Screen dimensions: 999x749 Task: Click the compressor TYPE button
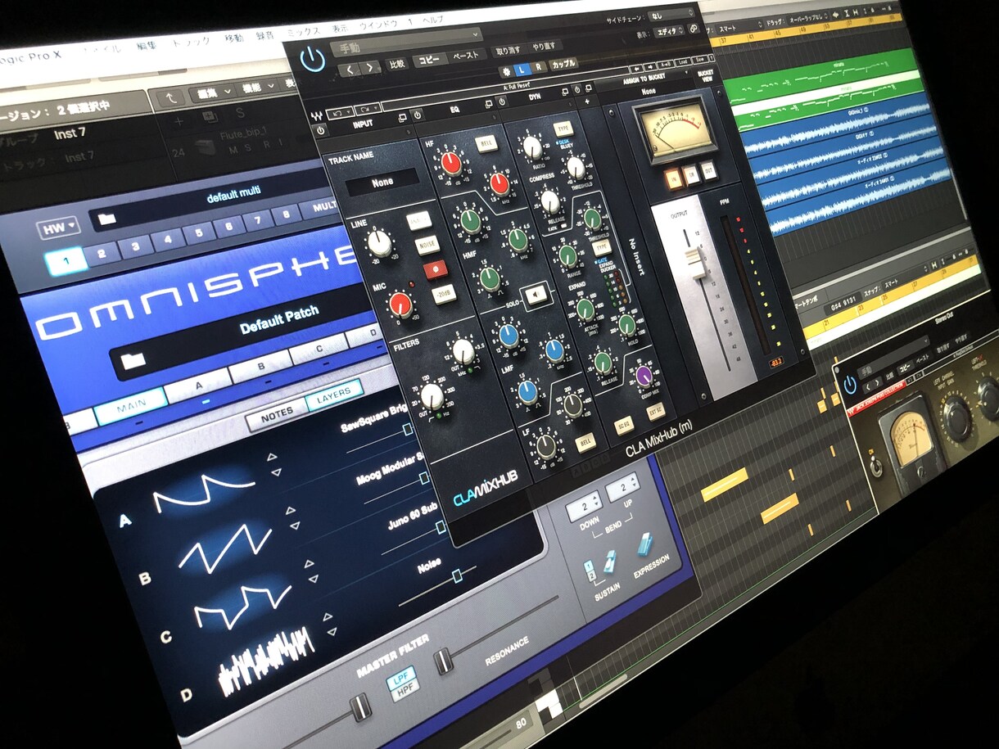(563, 129)
